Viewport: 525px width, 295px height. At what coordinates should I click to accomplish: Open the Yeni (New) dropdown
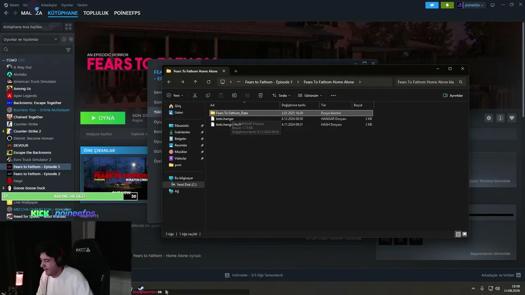[x=175, y=95]
